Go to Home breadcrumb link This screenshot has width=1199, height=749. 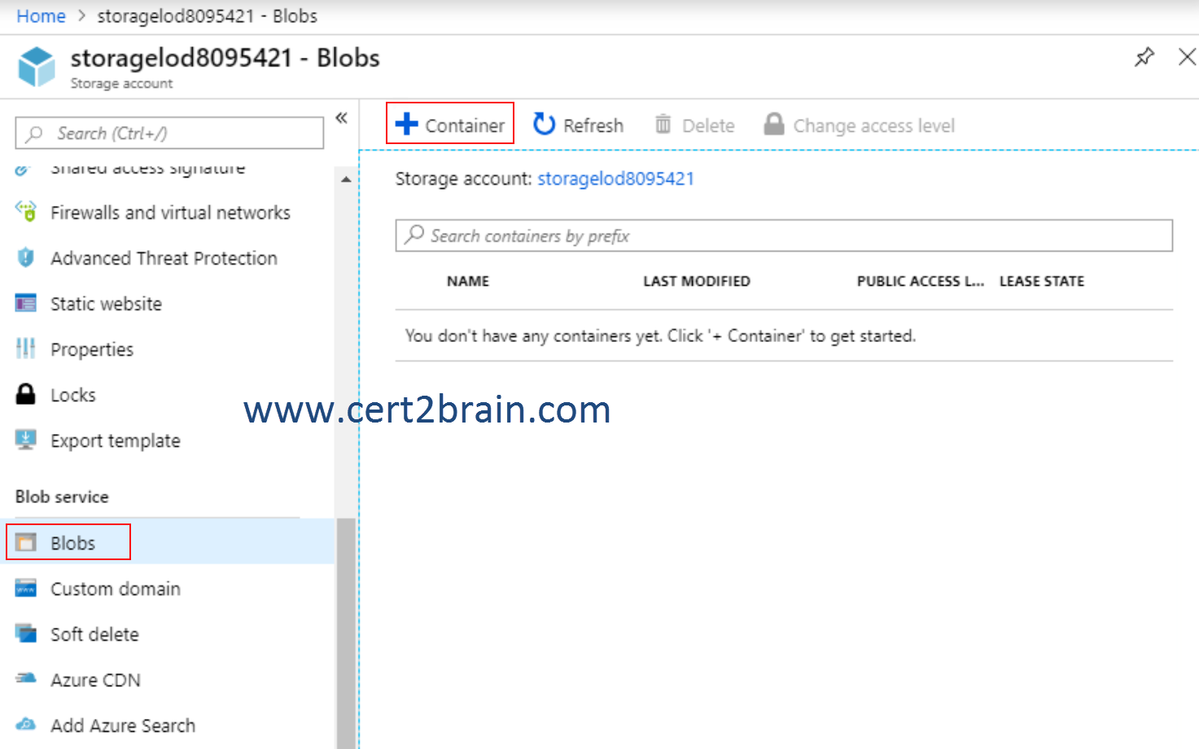pyautogui.click(x=41, y=16)
